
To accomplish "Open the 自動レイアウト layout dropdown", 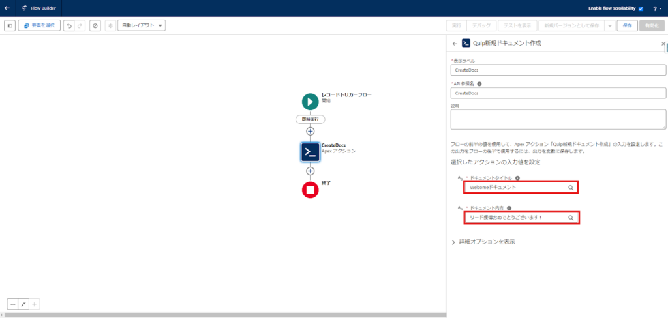I will [141, 25].
